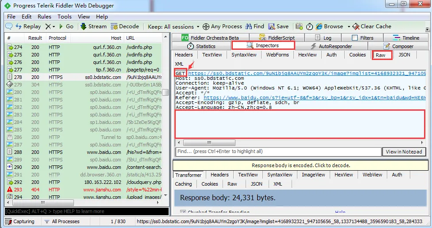Toggle the Filters tab checkbox
Viewport: 432px width, 228px height.
pos(355,38)
